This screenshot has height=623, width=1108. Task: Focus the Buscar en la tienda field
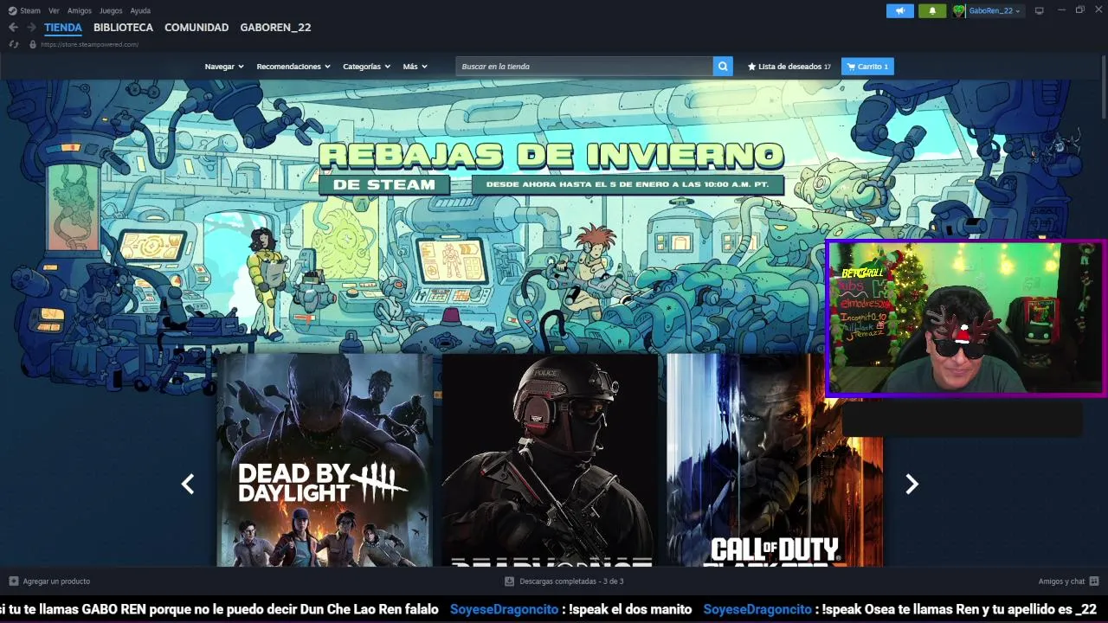tap(584, 67)
